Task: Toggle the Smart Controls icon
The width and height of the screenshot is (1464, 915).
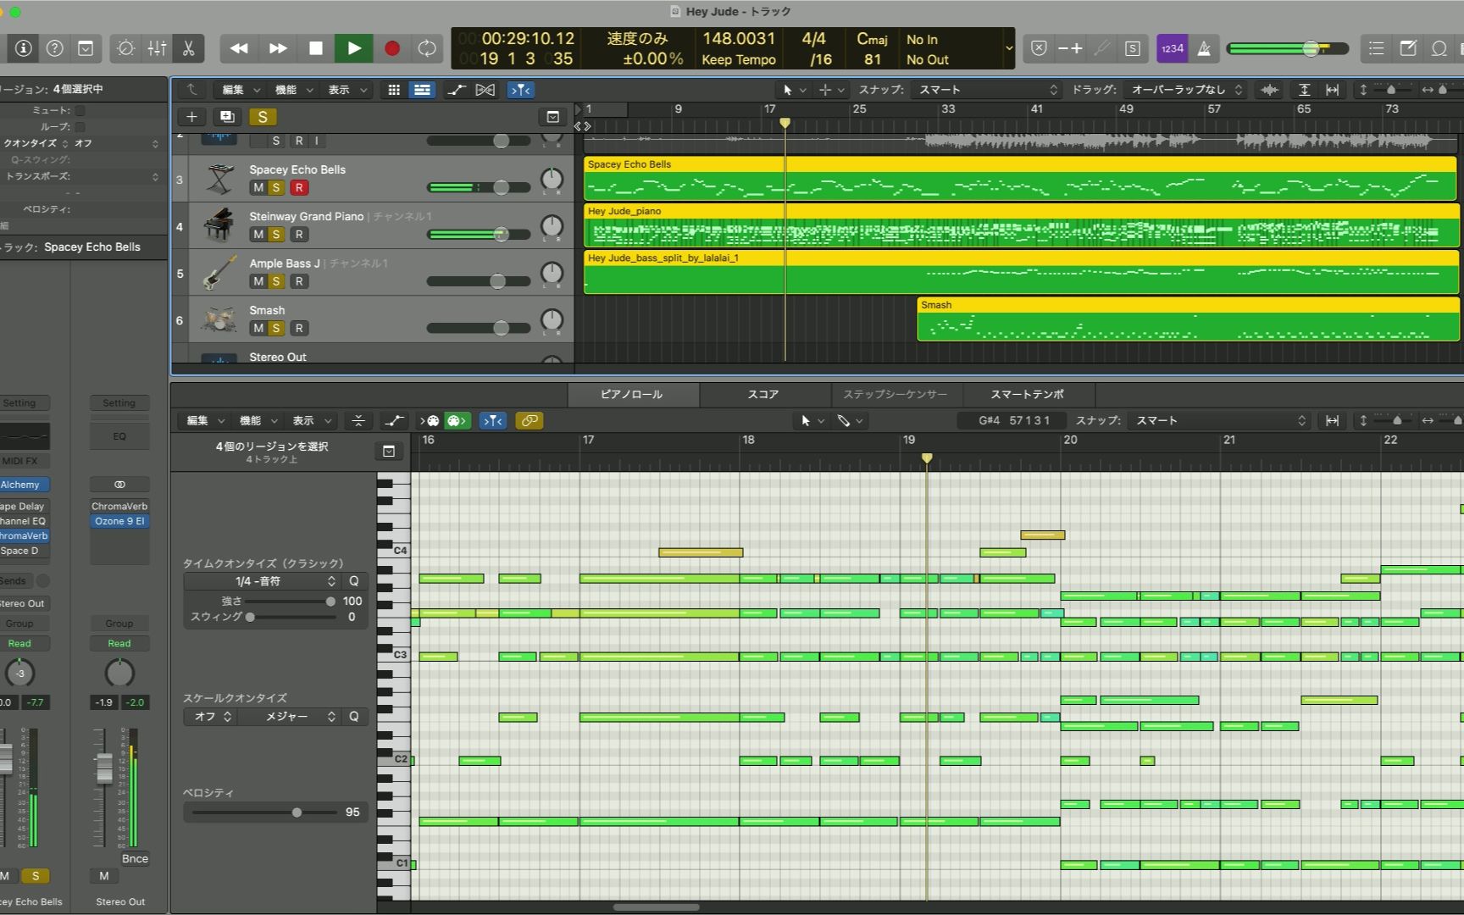Action: (x=125, y=48)
